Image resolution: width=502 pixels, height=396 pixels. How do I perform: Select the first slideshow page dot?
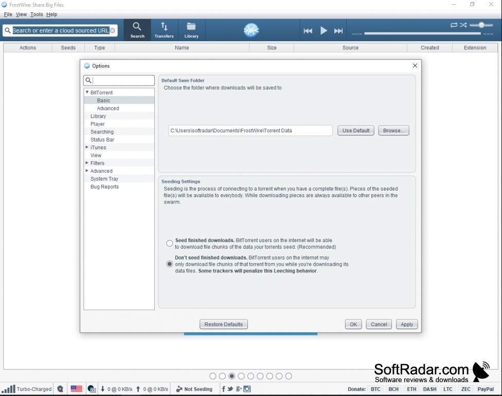coord(213,376)
